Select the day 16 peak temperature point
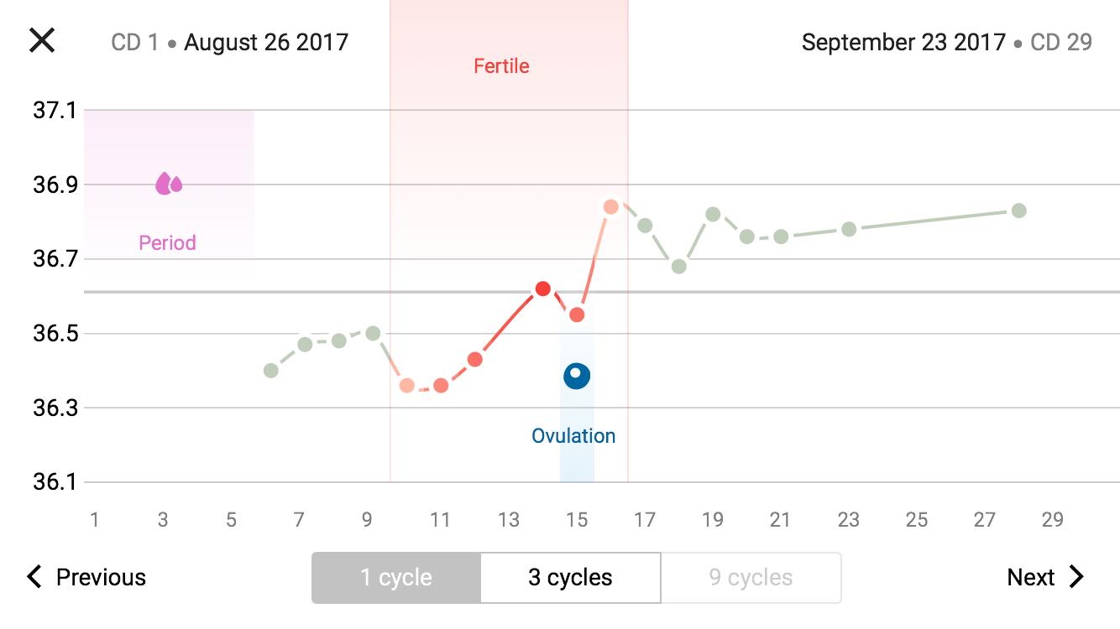This screenshot has height=629, width=1120. tap(610, 206)
